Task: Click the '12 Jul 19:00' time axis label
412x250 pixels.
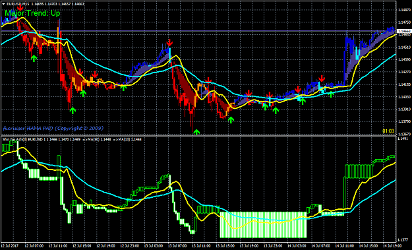Action: point(106,246)
